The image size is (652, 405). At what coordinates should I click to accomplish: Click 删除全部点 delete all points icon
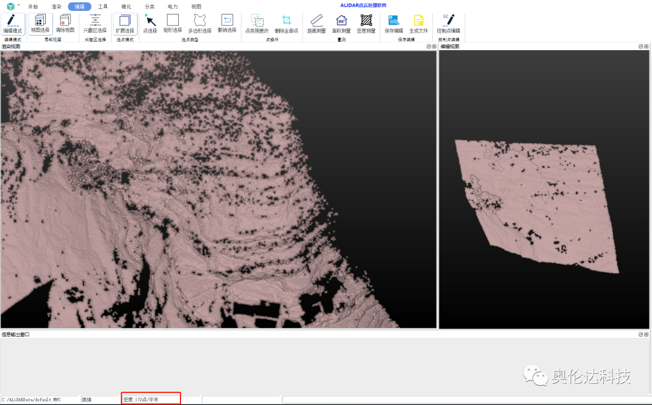(286, 23)
